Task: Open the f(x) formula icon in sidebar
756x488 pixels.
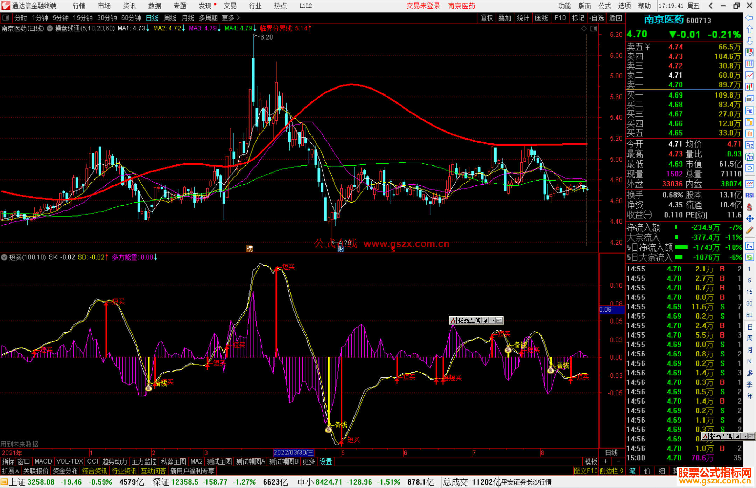Action: (749, 157)
